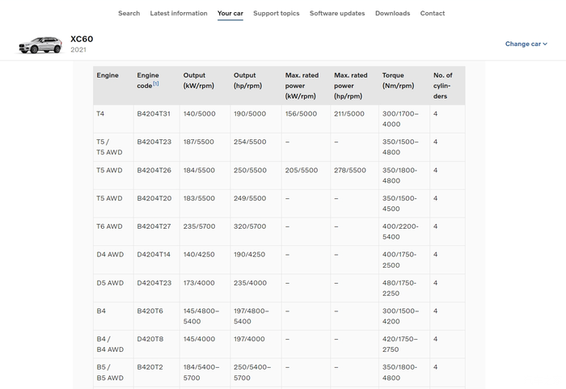Click the Engine column header
566x389 pixels.
[x=108, y=75]
